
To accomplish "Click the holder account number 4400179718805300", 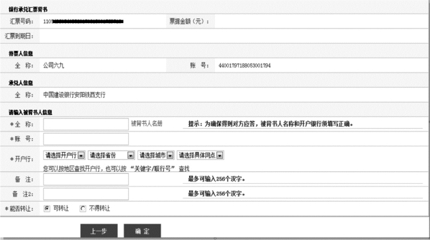I will (x=244, y=65).
